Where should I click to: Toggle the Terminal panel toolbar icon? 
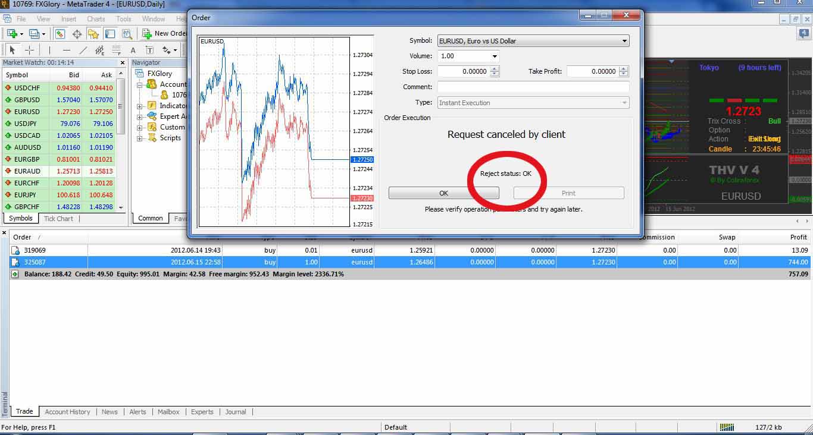tap(110, 34)
